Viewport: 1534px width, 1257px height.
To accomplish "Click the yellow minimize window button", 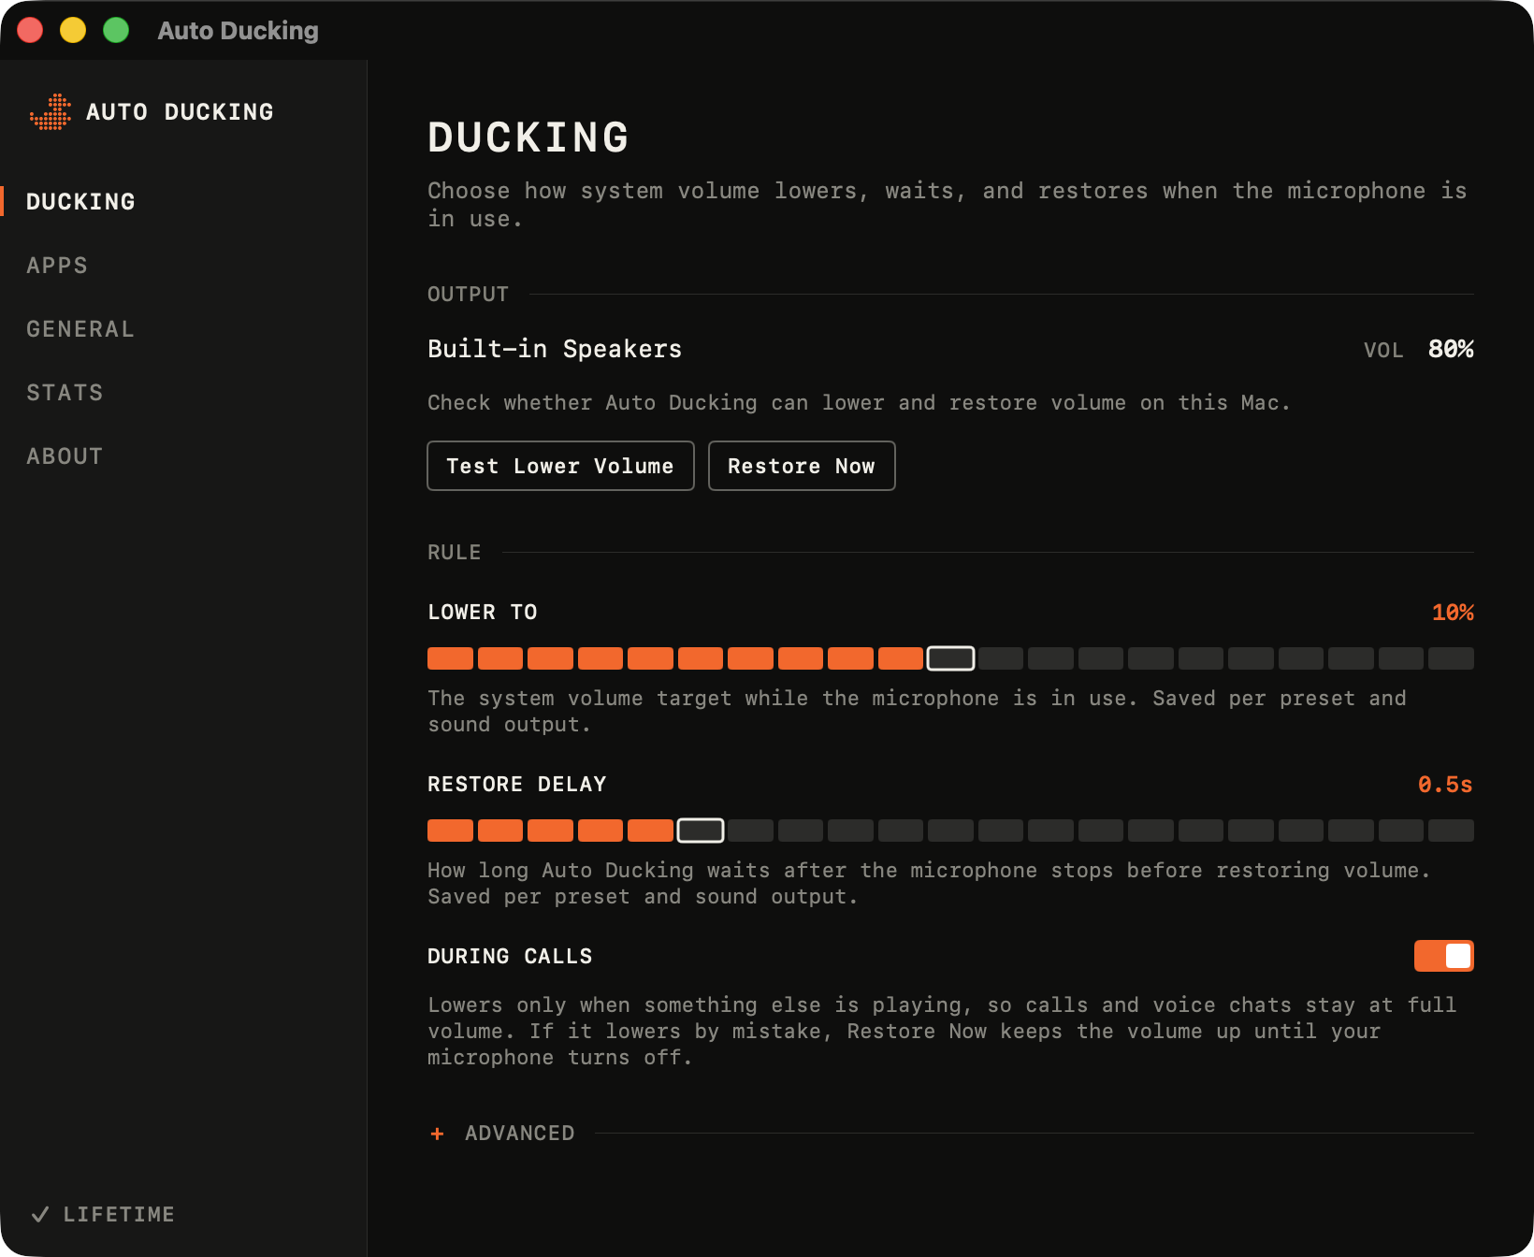I will tap(73, 30).
